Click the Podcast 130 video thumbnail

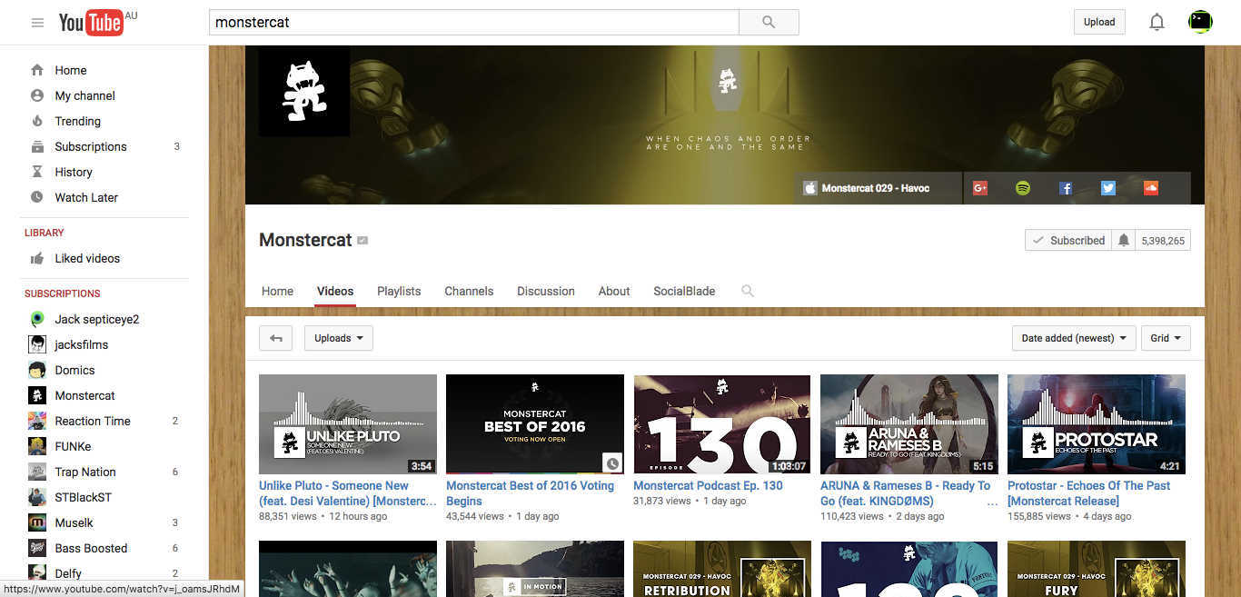pyautogui.click(x=722, y=424)
